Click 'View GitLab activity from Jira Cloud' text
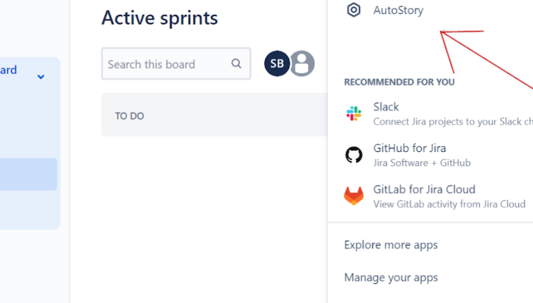This screenshot has width=533, height=303. click(x=449, y=204)
